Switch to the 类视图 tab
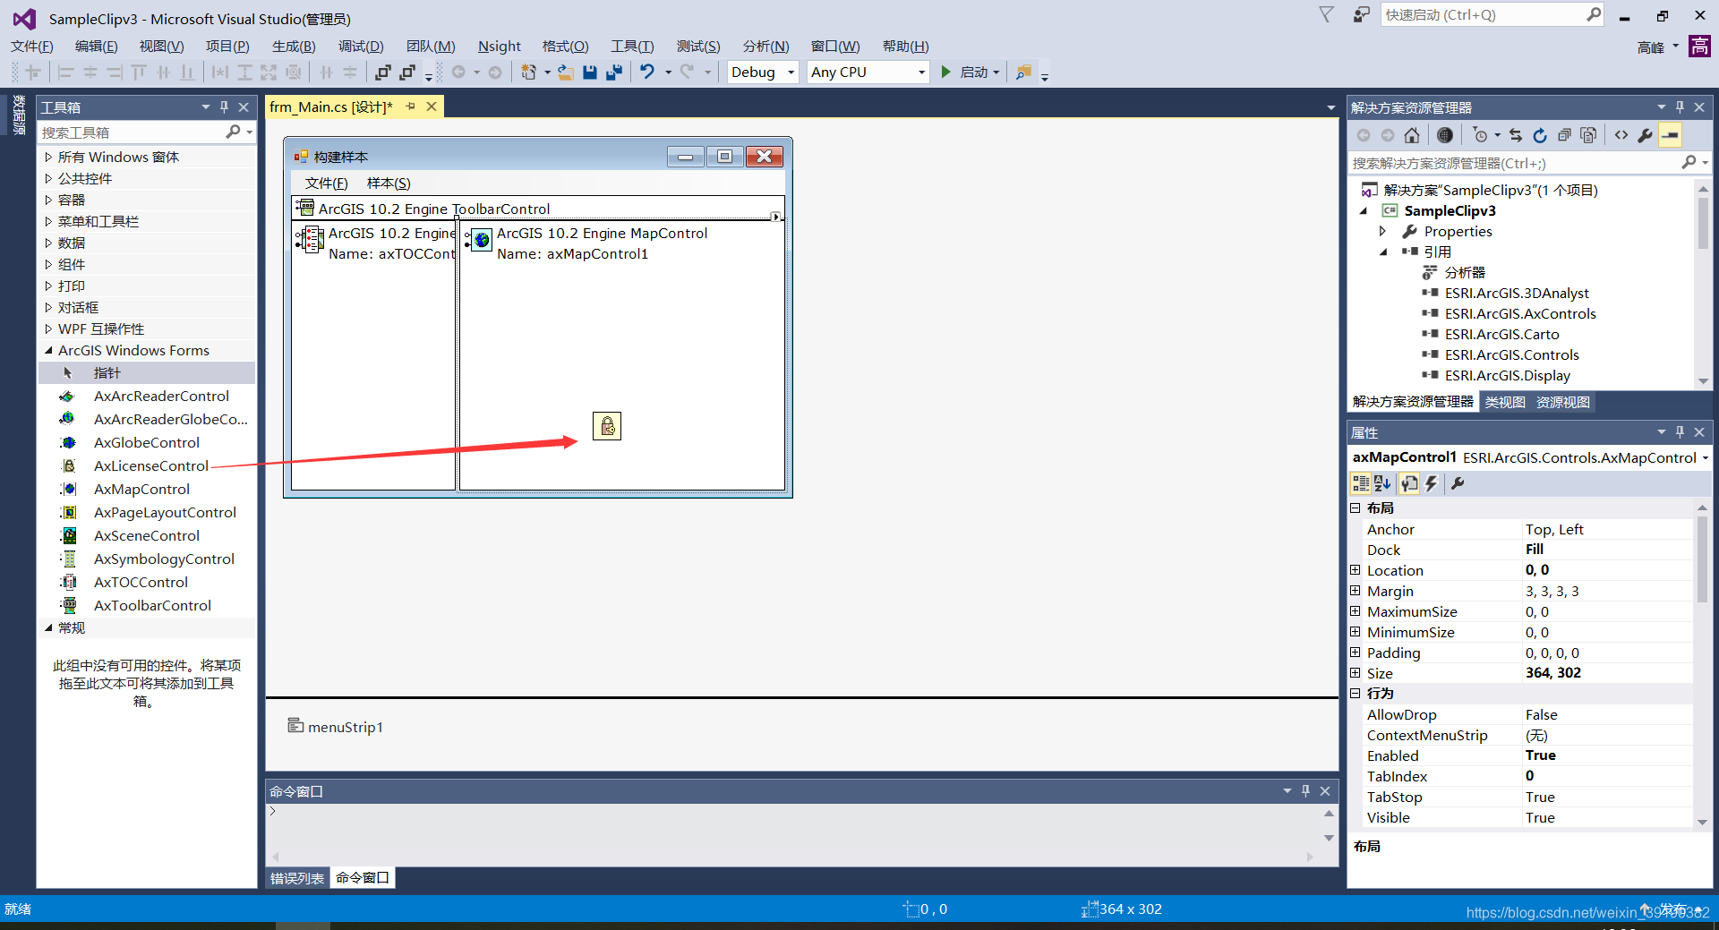This screenshot has width=1719, height=930. [x=1505, y=402]
